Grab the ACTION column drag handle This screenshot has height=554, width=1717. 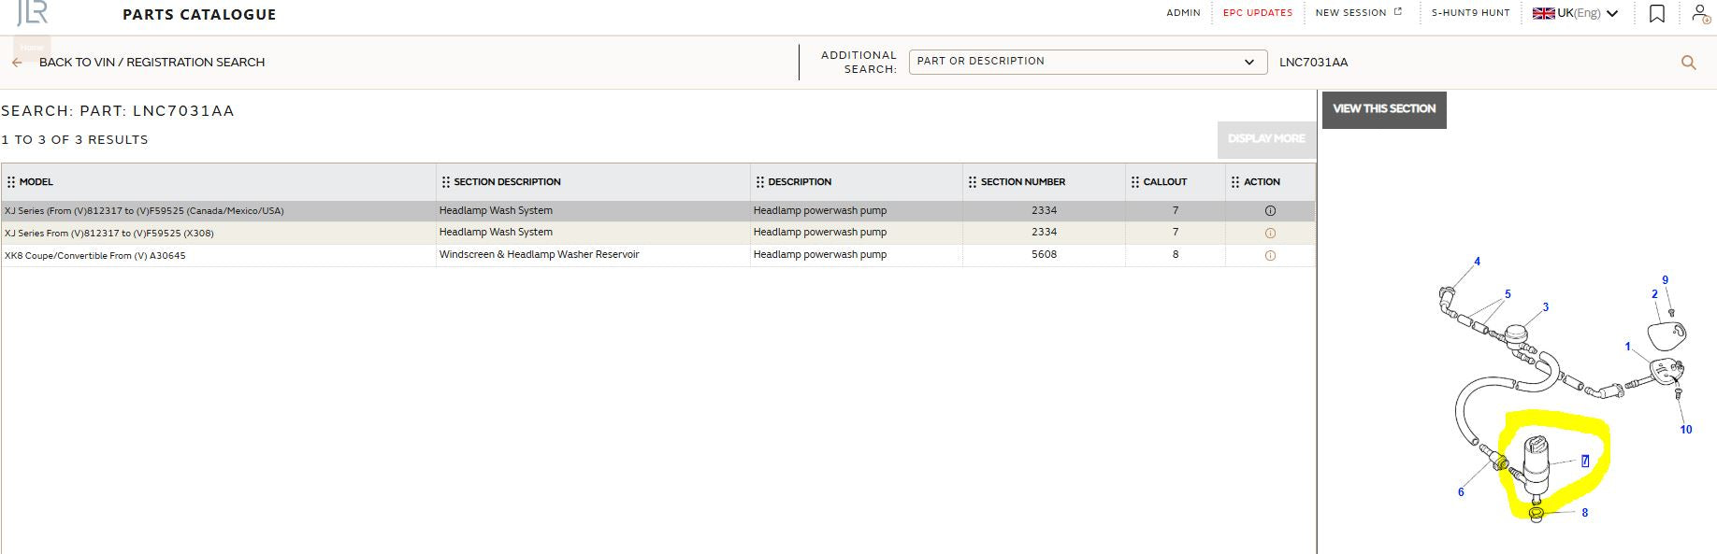pos(1235,182)
